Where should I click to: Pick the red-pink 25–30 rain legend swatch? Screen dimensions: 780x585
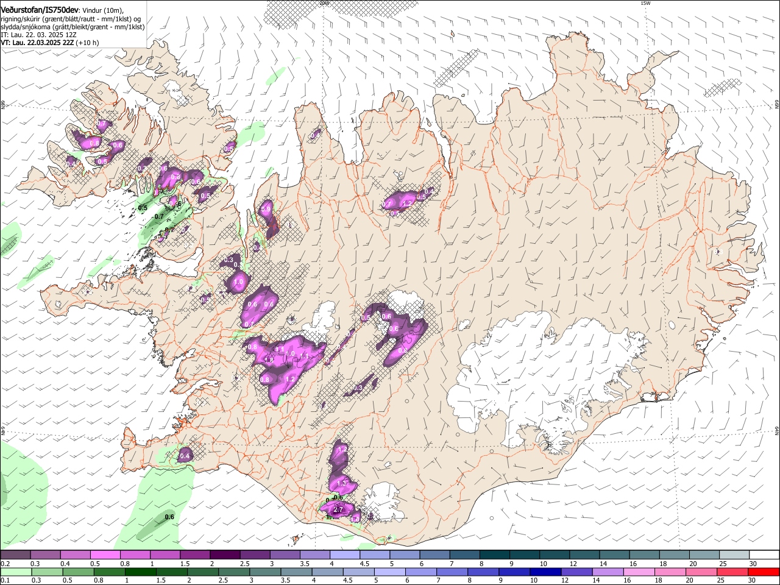pyautogui.click(x=734, y=572)
